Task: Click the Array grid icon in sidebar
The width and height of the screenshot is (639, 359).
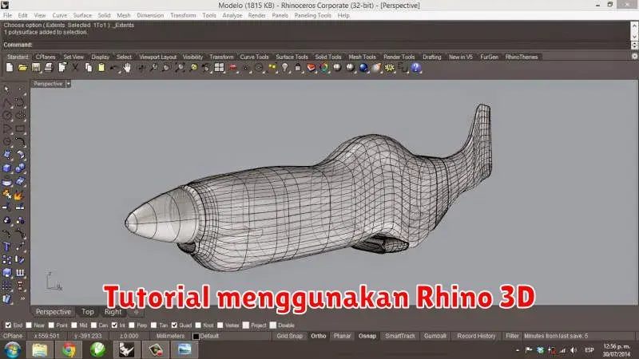Action: pos(7,286)
